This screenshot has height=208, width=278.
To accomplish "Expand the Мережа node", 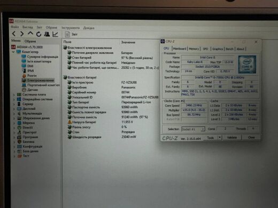I will [14, 123].
